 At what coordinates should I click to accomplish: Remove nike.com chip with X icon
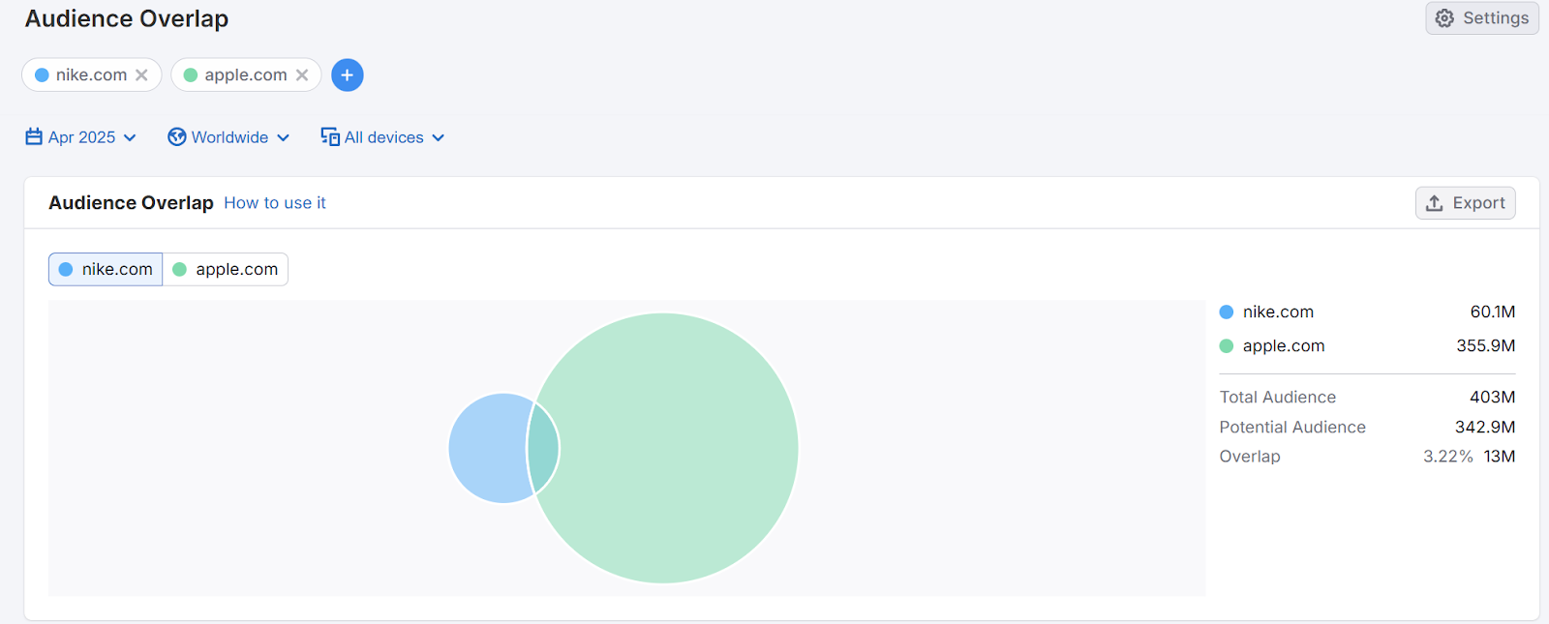(141, 74)
